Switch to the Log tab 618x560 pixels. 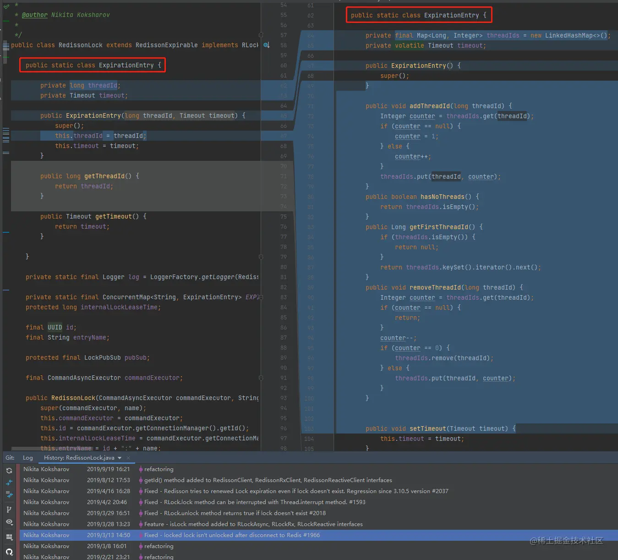[x=28, y=458]
